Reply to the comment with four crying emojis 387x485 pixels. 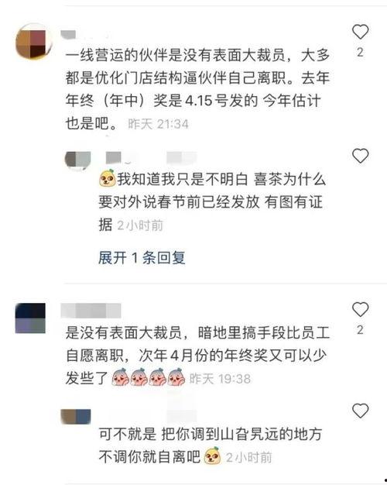point(197,356)
